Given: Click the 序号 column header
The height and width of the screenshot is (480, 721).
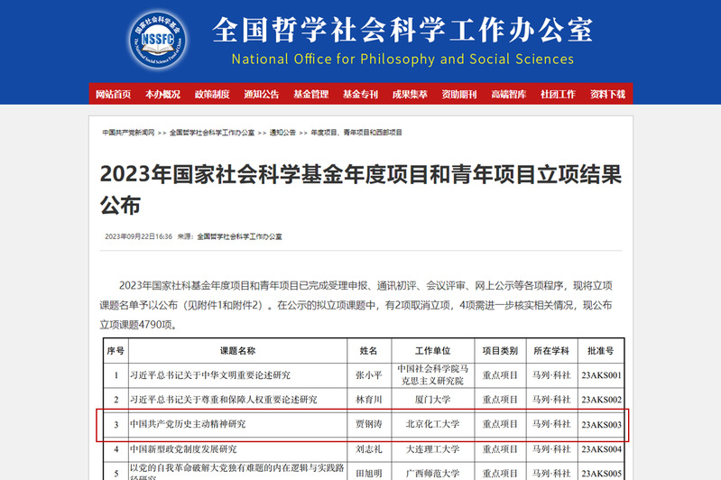Looking at the screenshot, I should click(x=116, y=351).
